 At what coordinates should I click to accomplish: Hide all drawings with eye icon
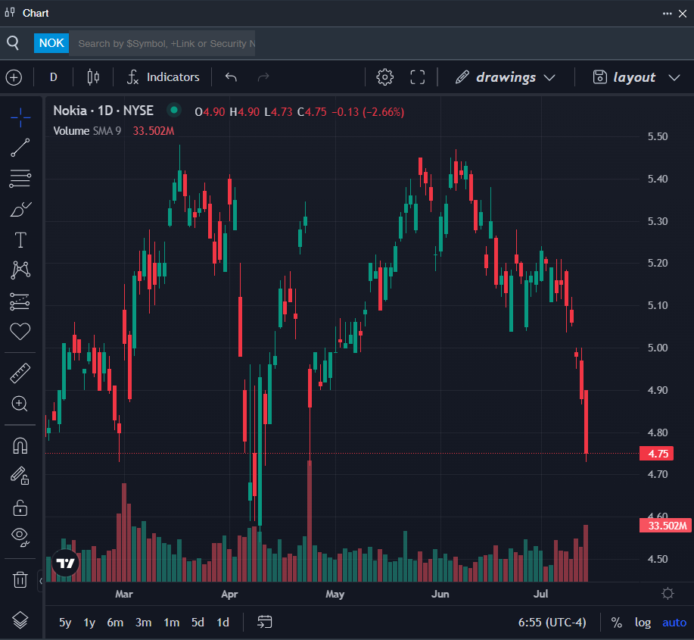(x=20, y=537)
